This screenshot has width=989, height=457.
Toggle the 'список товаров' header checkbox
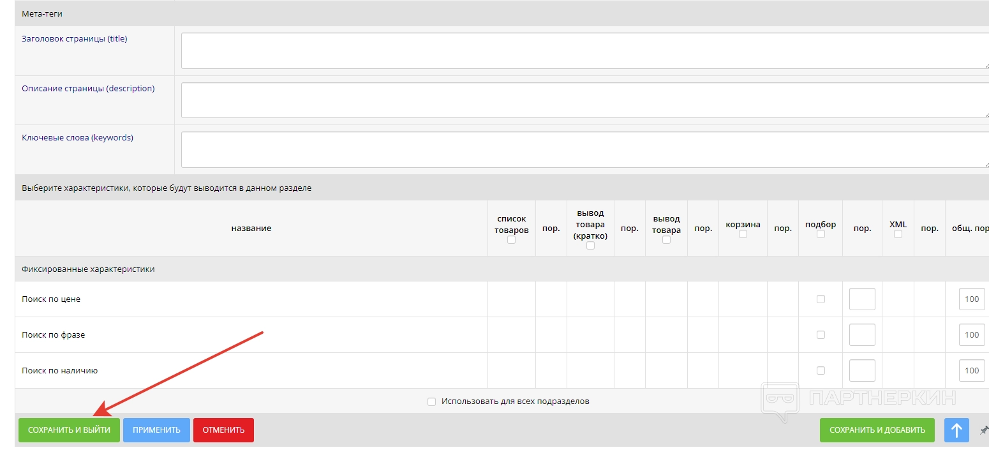[x=511, y=240]
